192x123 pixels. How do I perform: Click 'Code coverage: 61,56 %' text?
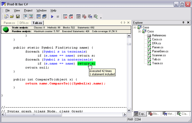click(104, 31)
